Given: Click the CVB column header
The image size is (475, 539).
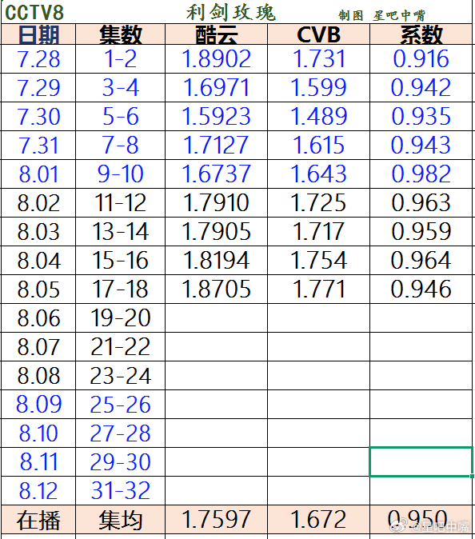Looking at the screenshot, I should (318, 34).
